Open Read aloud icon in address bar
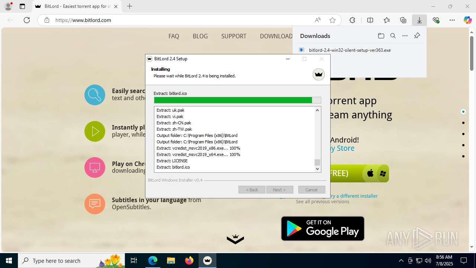 click(x=318, y=20)
